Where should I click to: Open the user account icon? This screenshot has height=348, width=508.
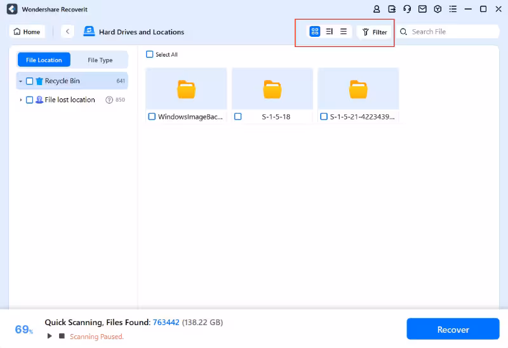tap(377, 9)
